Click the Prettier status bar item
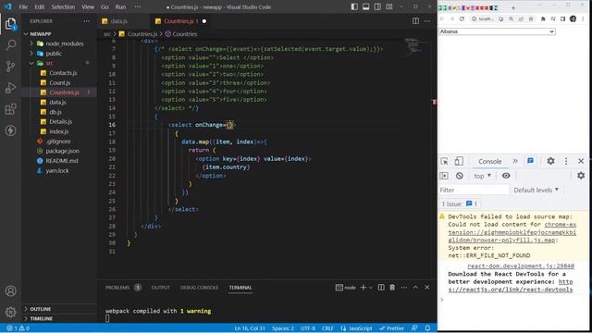 pos(391,328)
